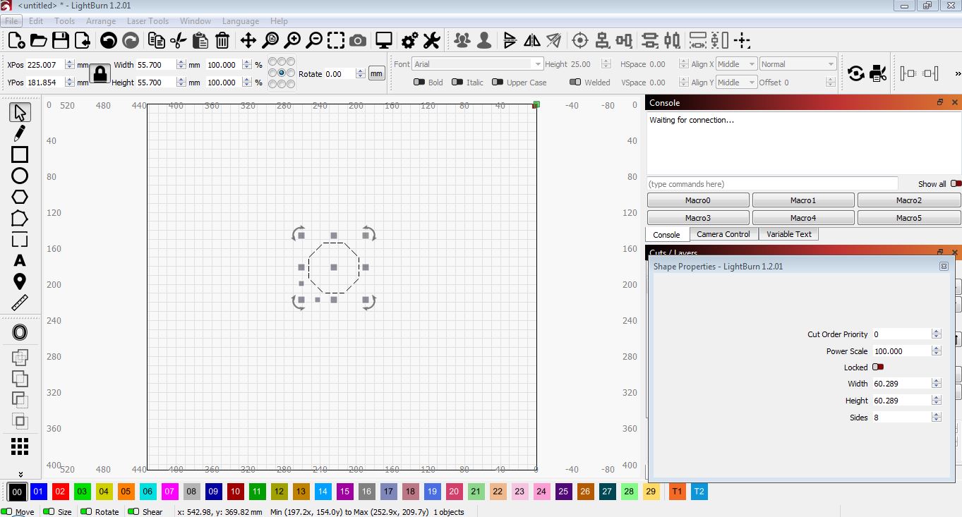Create a new file with the New icon
Image resolution: width=962 pixels, height=517 pixels.
tap(16, 40)
